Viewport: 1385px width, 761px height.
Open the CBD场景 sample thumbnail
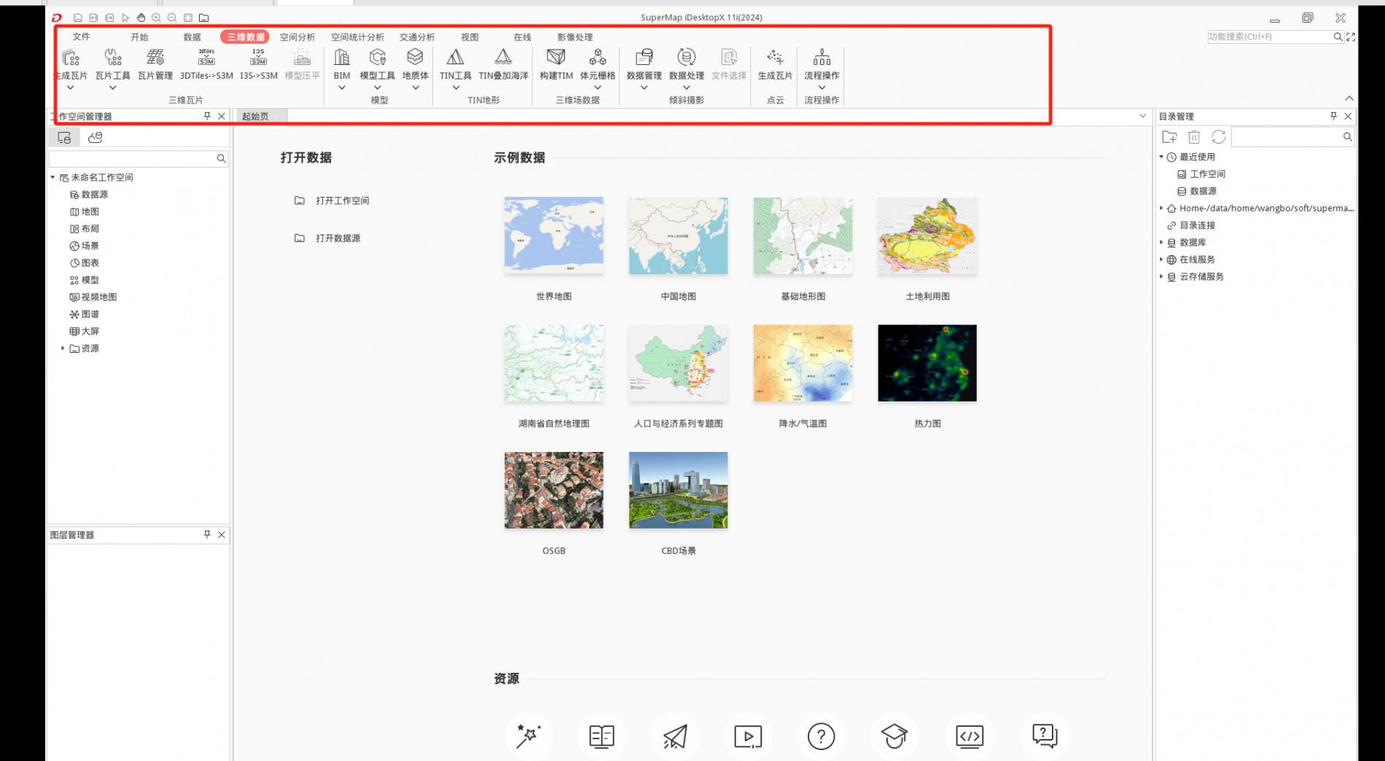point(678,490)
